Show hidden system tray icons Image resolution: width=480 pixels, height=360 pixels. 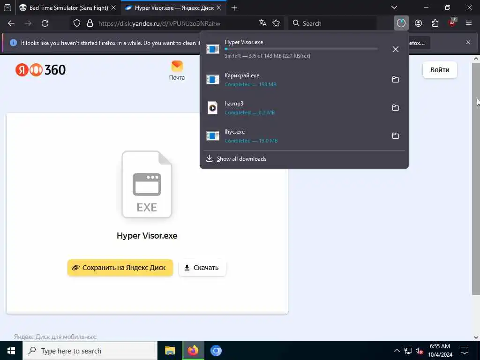(397, 351)
